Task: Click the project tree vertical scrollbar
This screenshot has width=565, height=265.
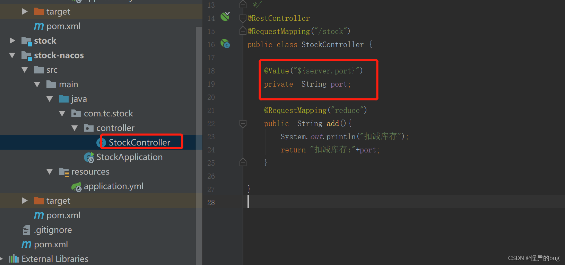Action: point(199,145)
